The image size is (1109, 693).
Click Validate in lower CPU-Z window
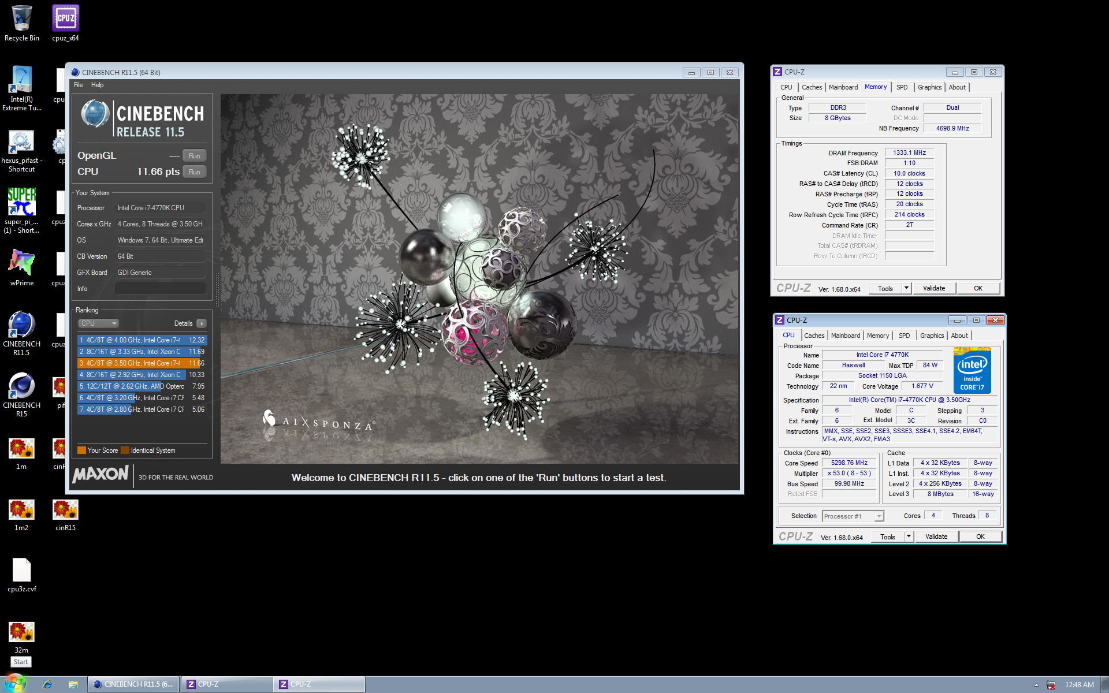pos(936,537)
